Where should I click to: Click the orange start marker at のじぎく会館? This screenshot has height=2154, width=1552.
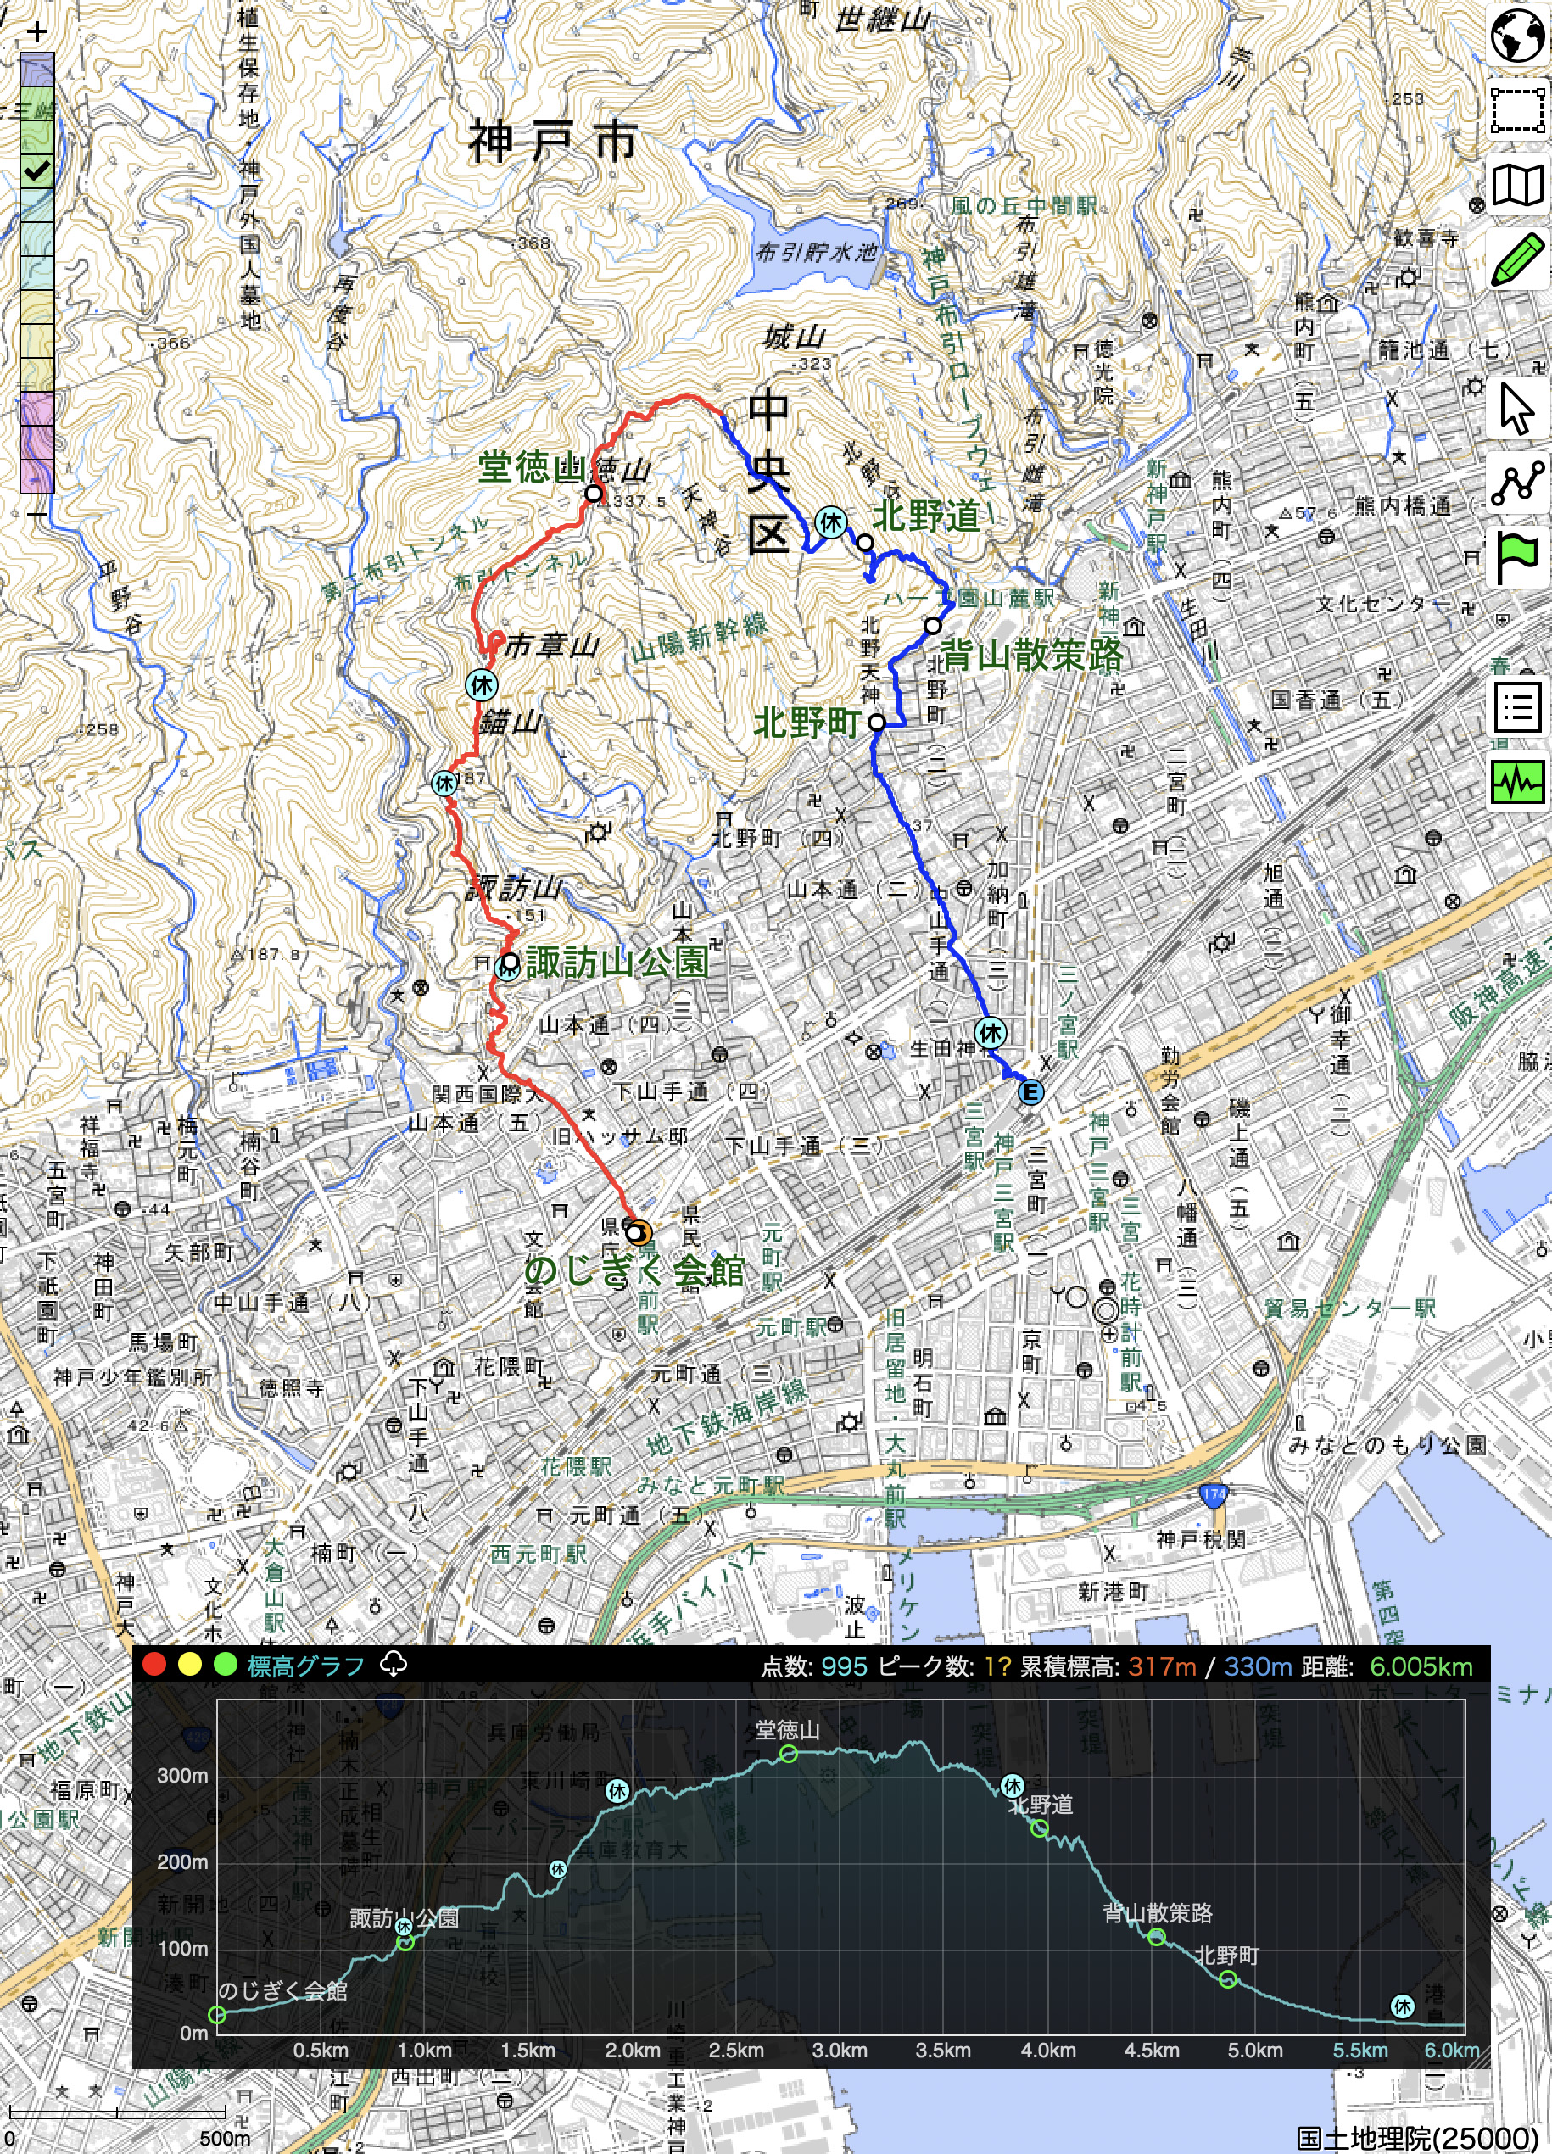[x=639, y=1233]
